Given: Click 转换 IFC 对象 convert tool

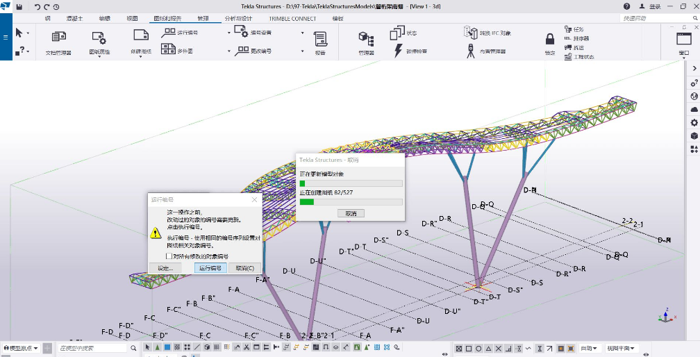Looking at the screenshot, I should point(487,33).
